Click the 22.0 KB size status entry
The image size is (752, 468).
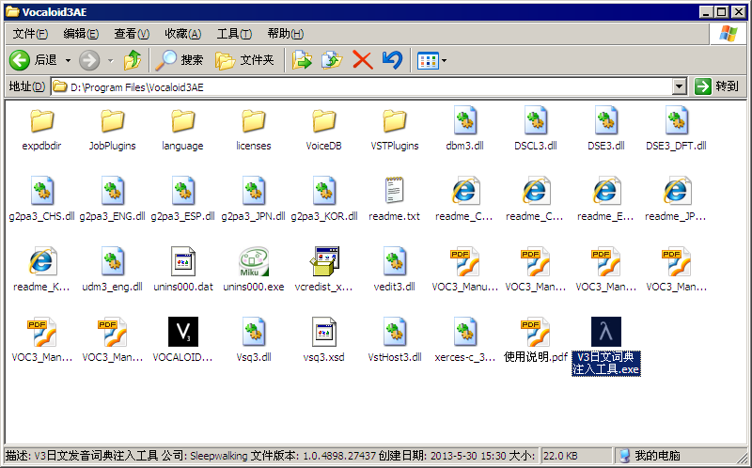(576, 456)
